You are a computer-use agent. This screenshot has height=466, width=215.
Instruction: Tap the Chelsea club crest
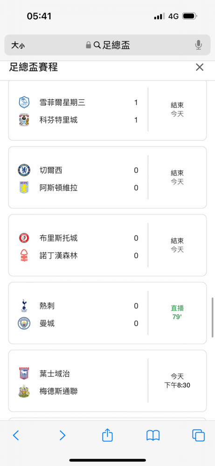[x=24, y=170]
